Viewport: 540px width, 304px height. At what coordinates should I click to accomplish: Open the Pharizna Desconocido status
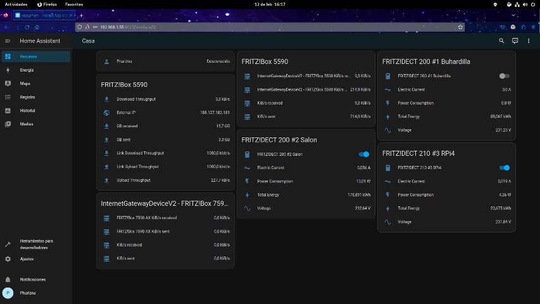pyautogui.click(x=218, y=61)
